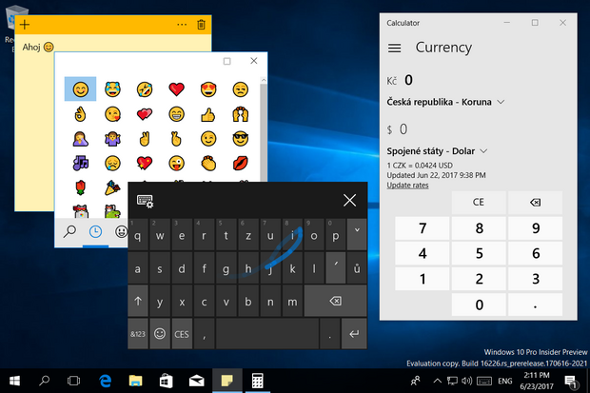
Task: Click ENG input language indicator
Action: point(505,381)
